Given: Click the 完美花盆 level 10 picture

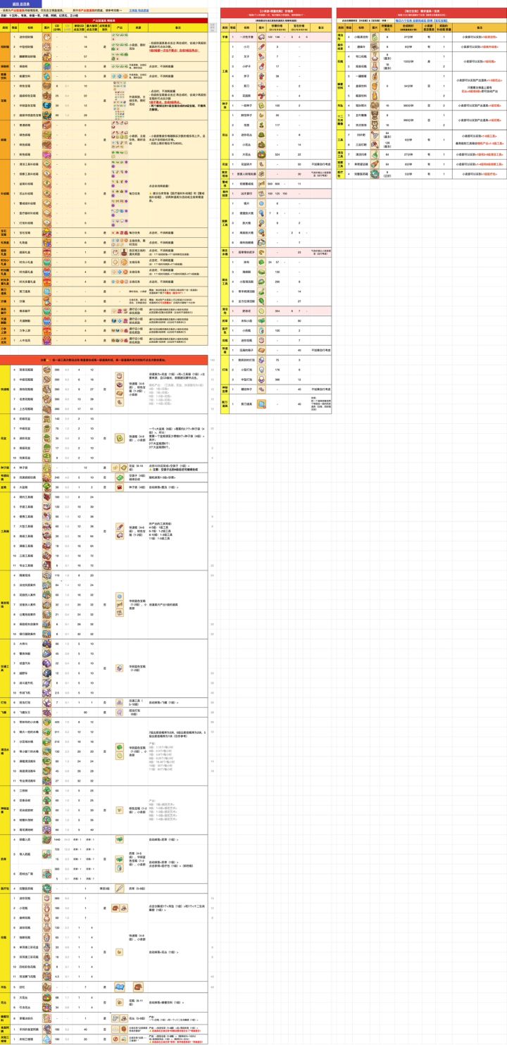Looking at the screenshot, I should click(x=47, y=457).
